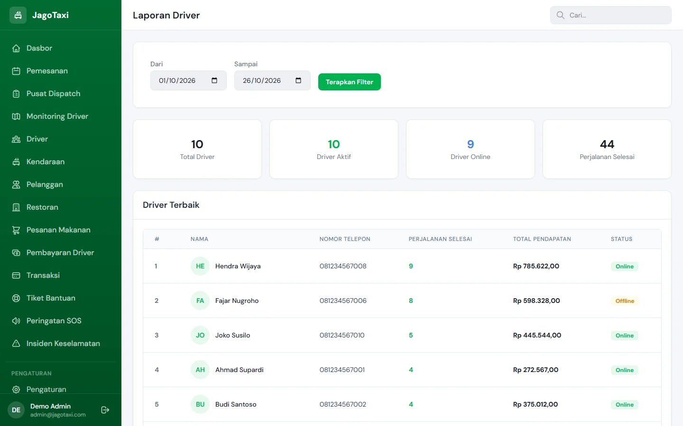Click the search magnifier icon
The width and height of the screenshot is (683, 426).
coord(560,15)
